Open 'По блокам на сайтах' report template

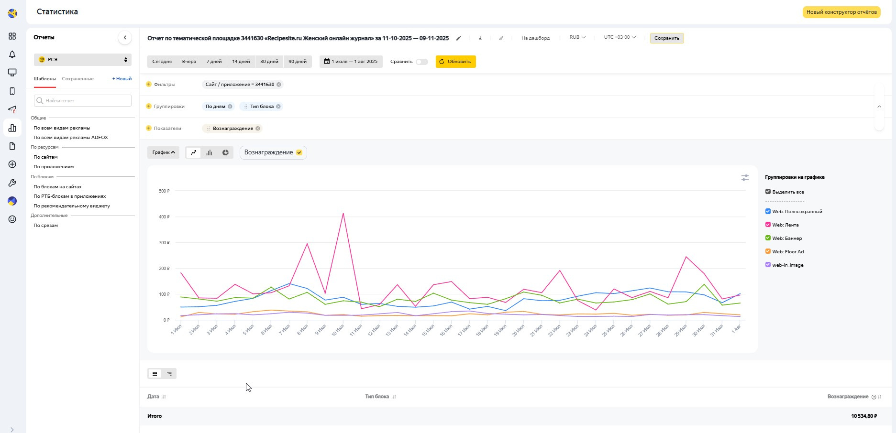coord(57,187)
